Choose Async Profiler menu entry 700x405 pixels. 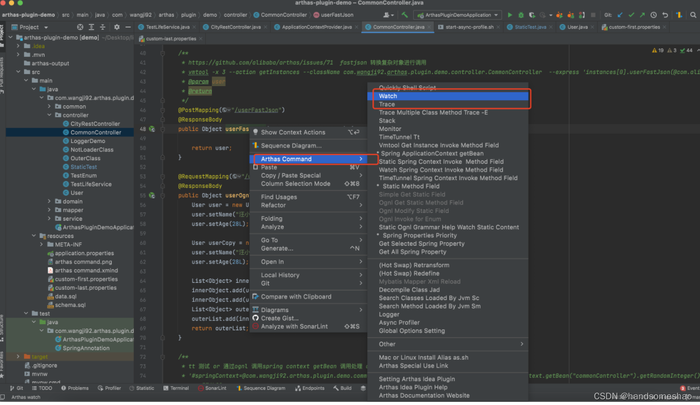[448, 323]
